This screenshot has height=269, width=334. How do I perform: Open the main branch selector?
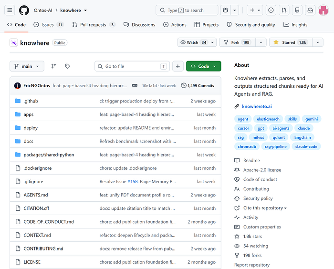click(x=27, y=66)
